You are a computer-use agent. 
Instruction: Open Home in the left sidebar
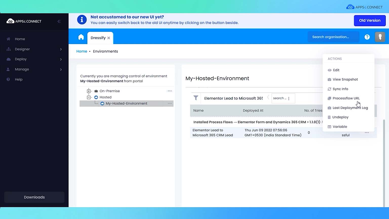[20, 39]
